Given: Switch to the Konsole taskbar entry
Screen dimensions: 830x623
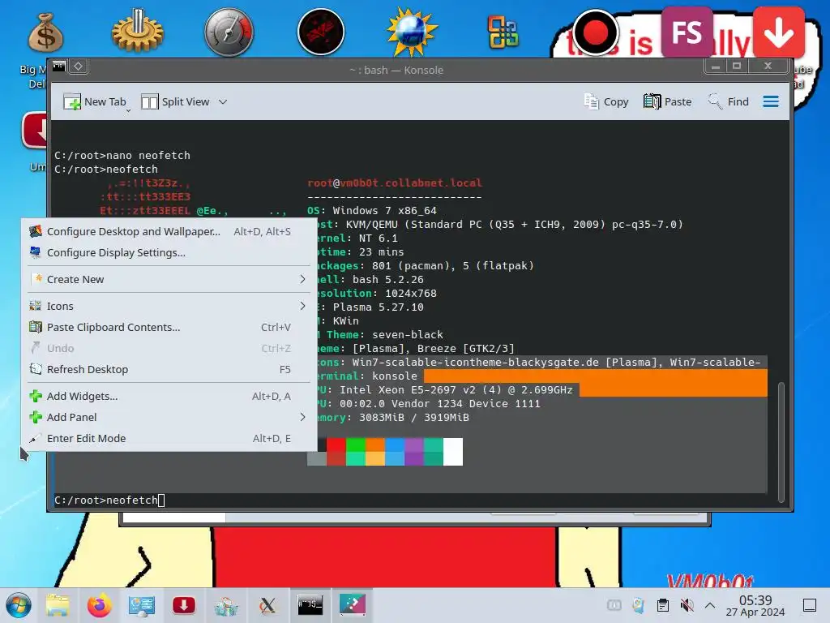Looking at the screenshot, I should pos(310,605).
